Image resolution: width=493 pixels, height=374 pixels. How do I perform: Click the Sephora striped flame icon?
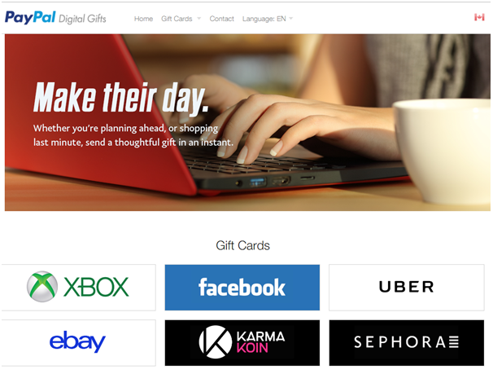click(454, 342)
